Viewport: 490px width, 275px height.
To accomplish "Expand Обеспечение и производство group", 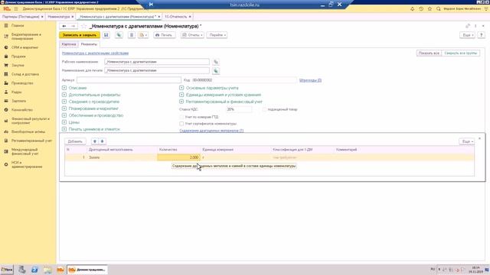I will pos(64,115).
